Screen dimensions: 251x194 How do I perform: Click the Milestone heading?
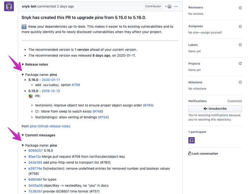coord(195,82)
